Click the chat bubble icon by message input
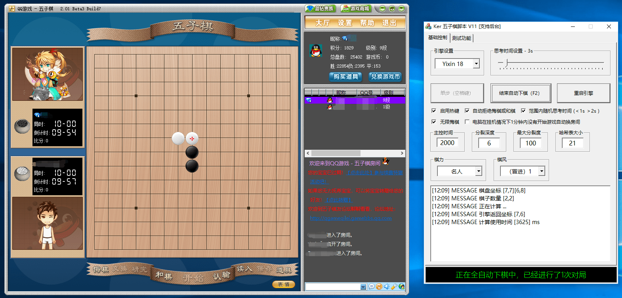 (x=372, y=287)
